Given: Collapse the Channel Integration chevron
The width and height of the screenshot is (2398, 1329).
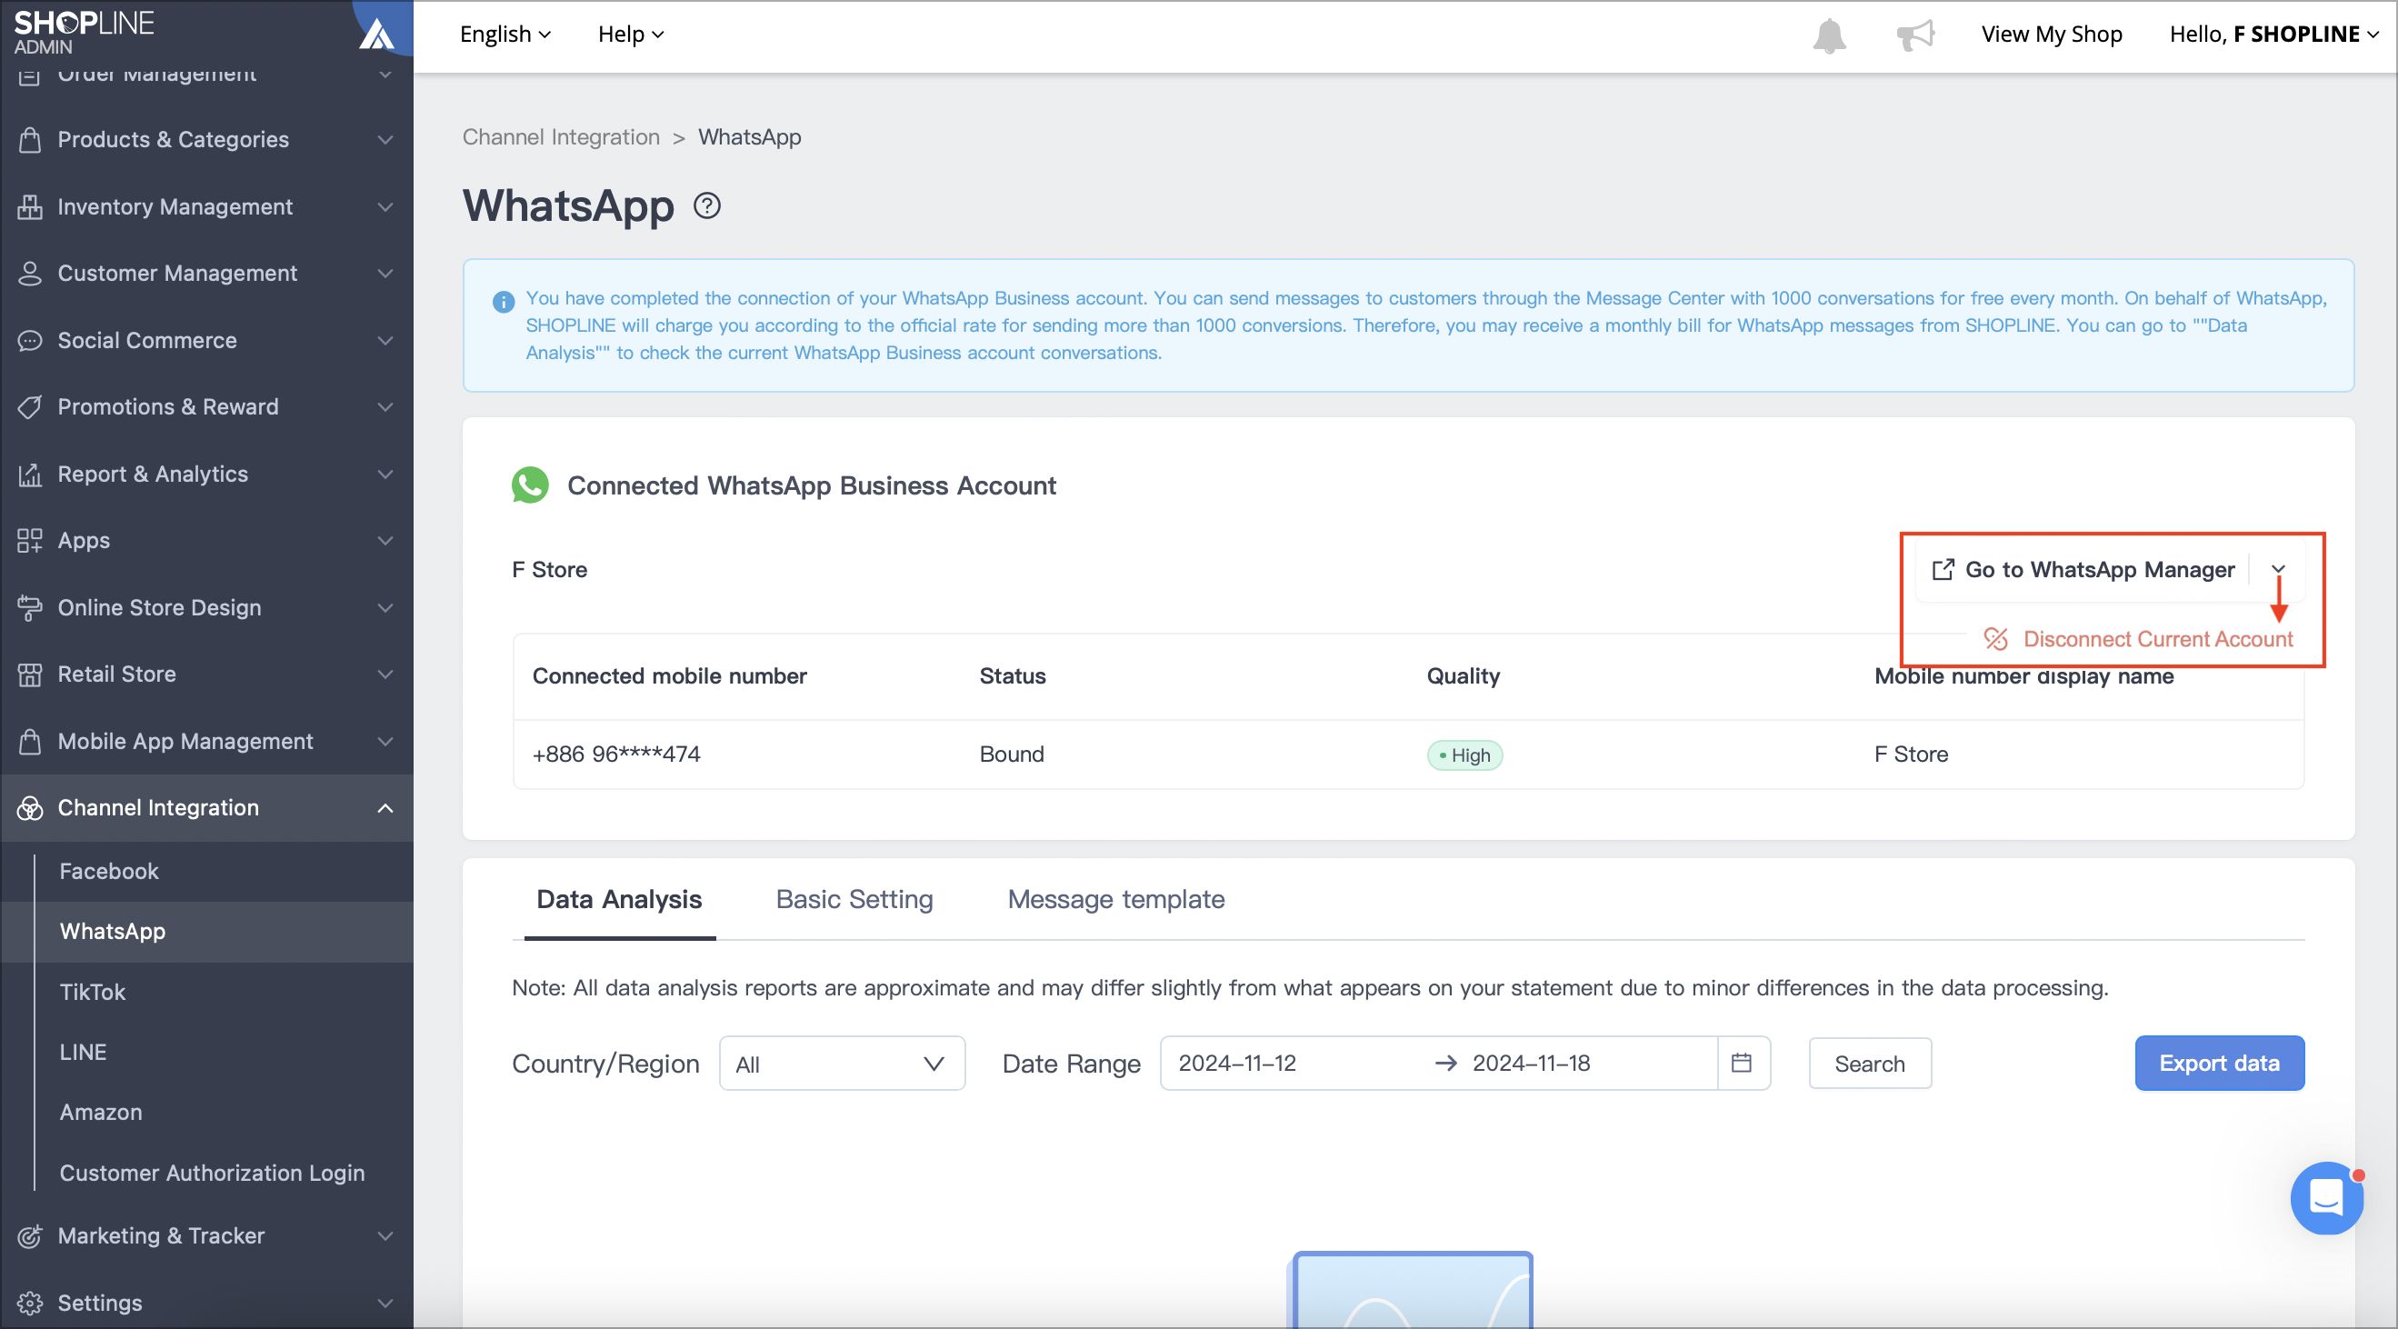Looking at the screenshot, I should tap(385, 808).
